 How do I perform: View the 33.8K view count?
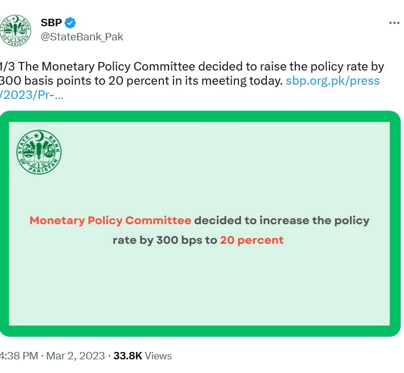coord(128,356)
